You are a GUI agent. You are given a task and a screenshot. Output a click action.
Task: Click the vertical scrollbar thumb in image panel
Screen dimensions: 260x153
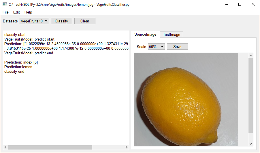click(250, 95)
